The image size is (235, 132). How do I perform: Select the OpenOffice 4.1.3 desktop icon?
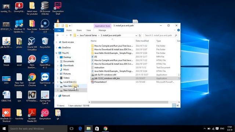click(45, 62)
